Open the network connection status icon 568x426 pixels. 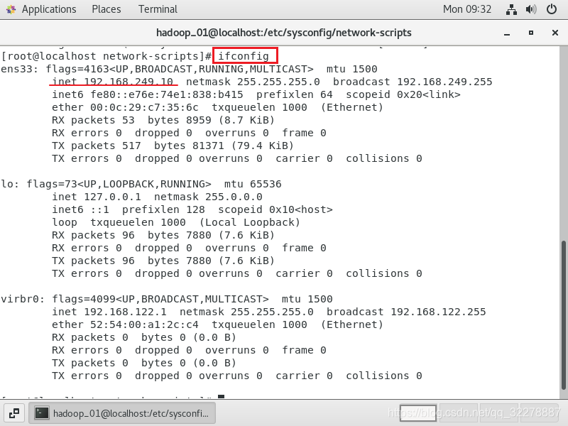(511, 9)
